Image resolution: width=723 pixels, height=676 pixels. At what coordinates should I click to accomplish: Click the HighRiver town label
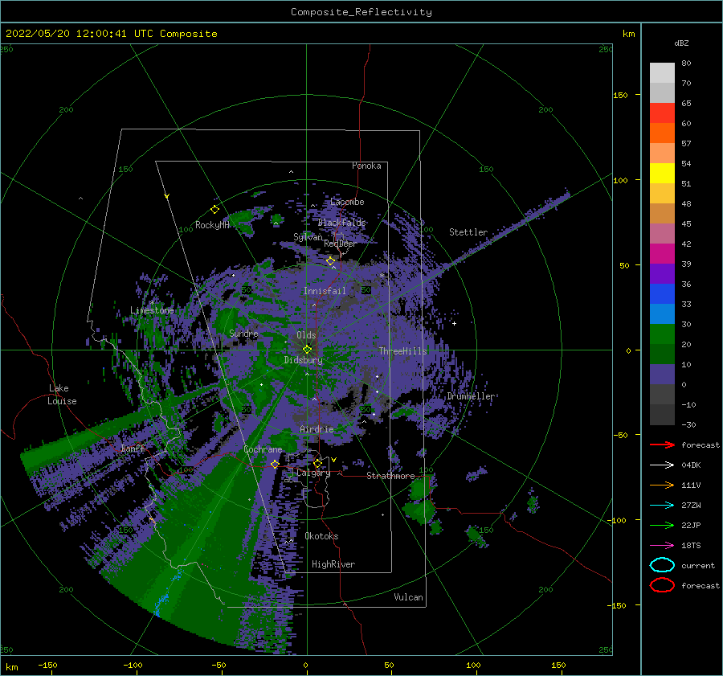pyautogui.click(x=333, y=564)
